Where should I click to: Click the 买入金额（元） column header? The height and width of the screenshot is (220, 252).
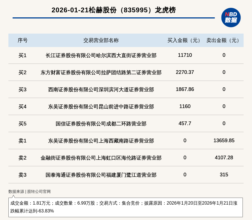[185, 40]
